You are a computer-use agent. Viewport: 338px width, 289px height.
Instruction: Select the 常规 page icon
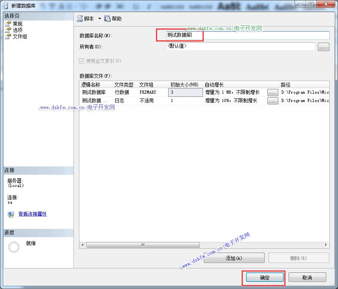tap(8, 24)
